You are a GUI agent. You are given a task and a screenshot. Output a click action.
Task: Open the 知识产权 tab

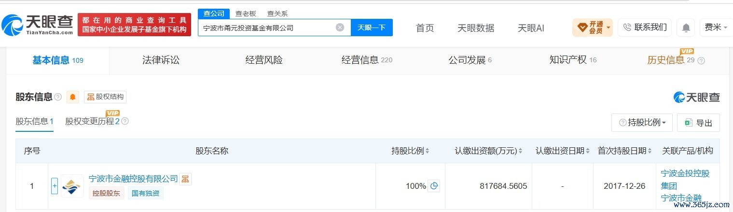click(573, 60)
